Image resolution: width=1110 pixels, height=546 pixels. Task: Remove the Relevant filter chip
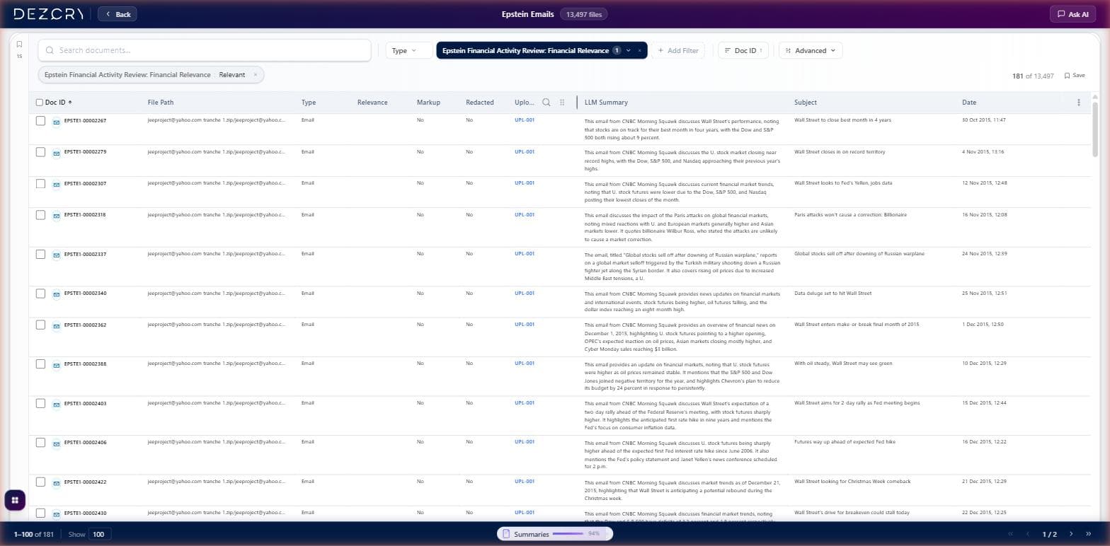(x=255, y=74)
